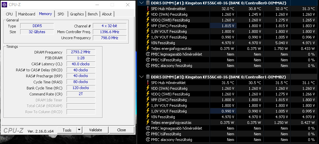Screen dimensions: 319x144
Task: Click lightning icon of VPP (SWC) Feszültség in DIMM #3
Action: 148,99
